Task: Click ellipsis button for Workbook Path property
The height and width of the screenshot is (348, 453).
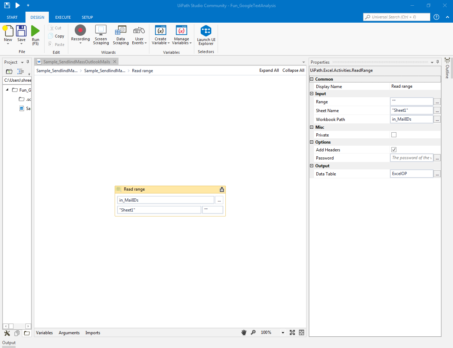Action: click(x=437, y=120)
